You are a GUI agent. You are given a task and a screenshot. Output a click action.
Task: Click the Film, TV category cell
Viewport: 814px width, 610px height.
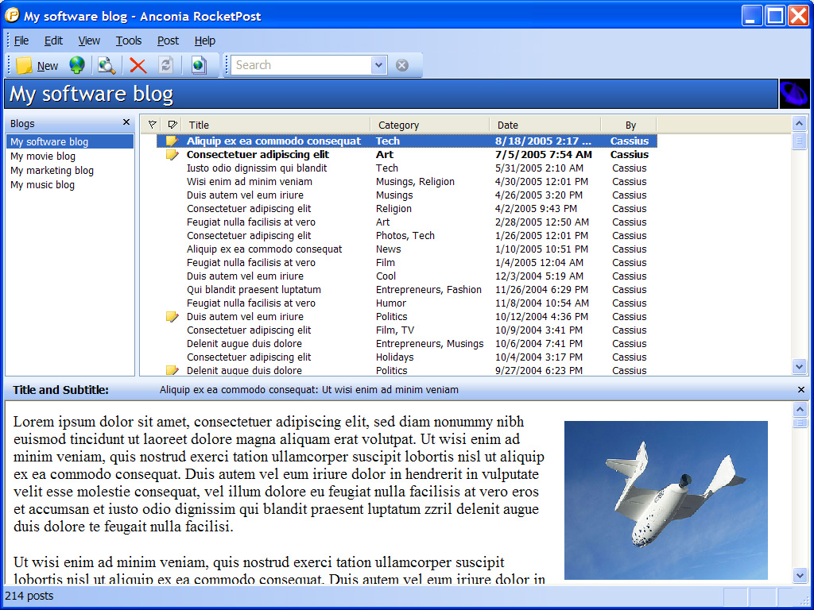(395, 330)
